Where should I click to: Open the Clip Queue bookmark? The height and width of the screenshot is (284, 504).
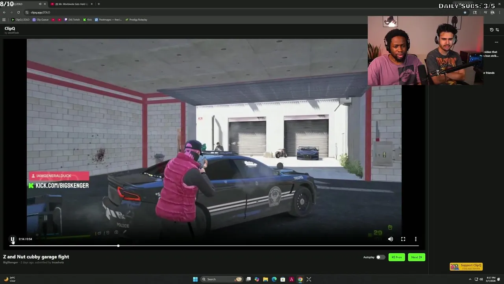[x=41, y=20]
